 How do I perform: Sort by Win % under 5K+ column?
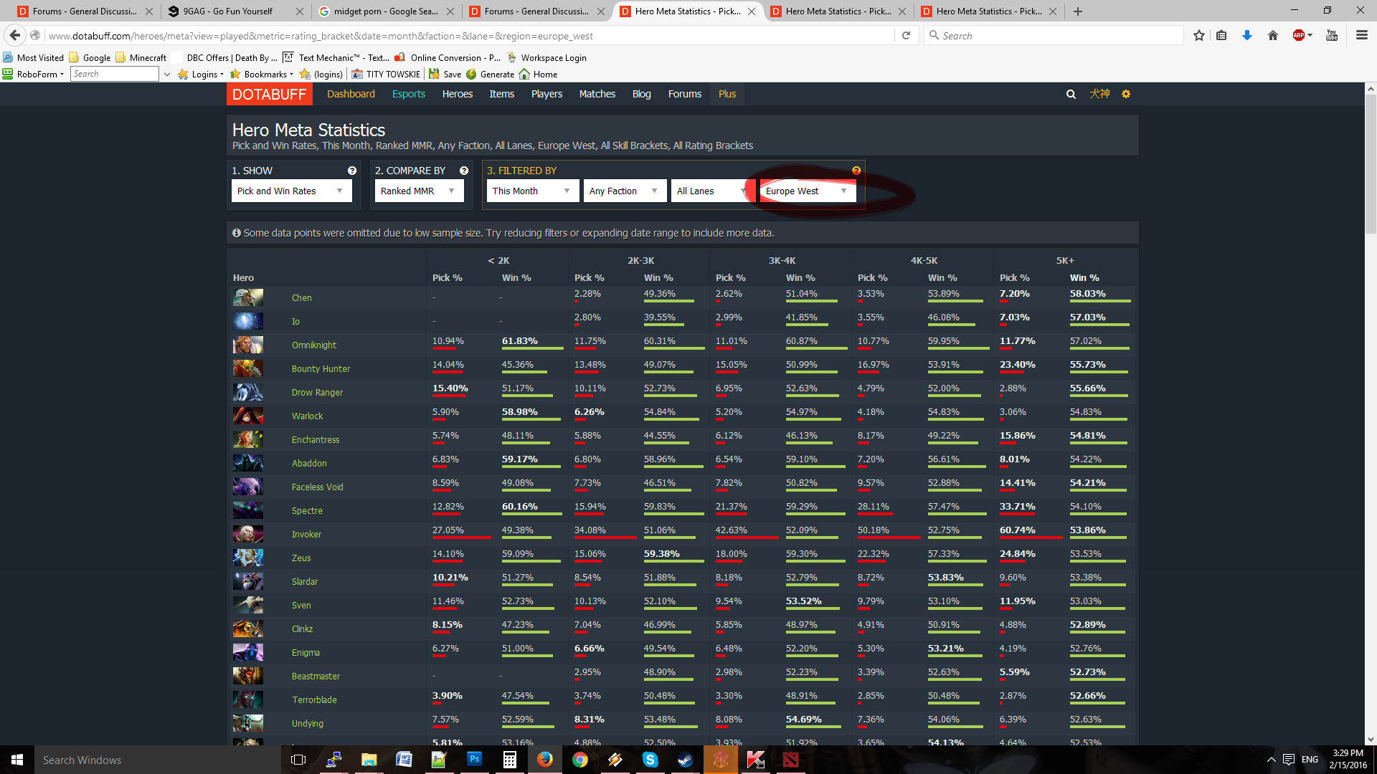click(x=1084, y=277)
